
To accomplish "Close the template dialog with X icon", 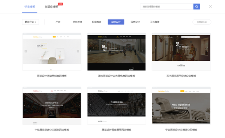I will click(x=210, y=7).
